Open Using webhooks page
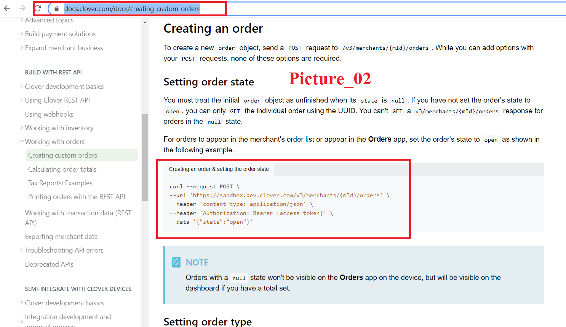The image size is (566, 327). pyautogui.click(x=49, y=114)
